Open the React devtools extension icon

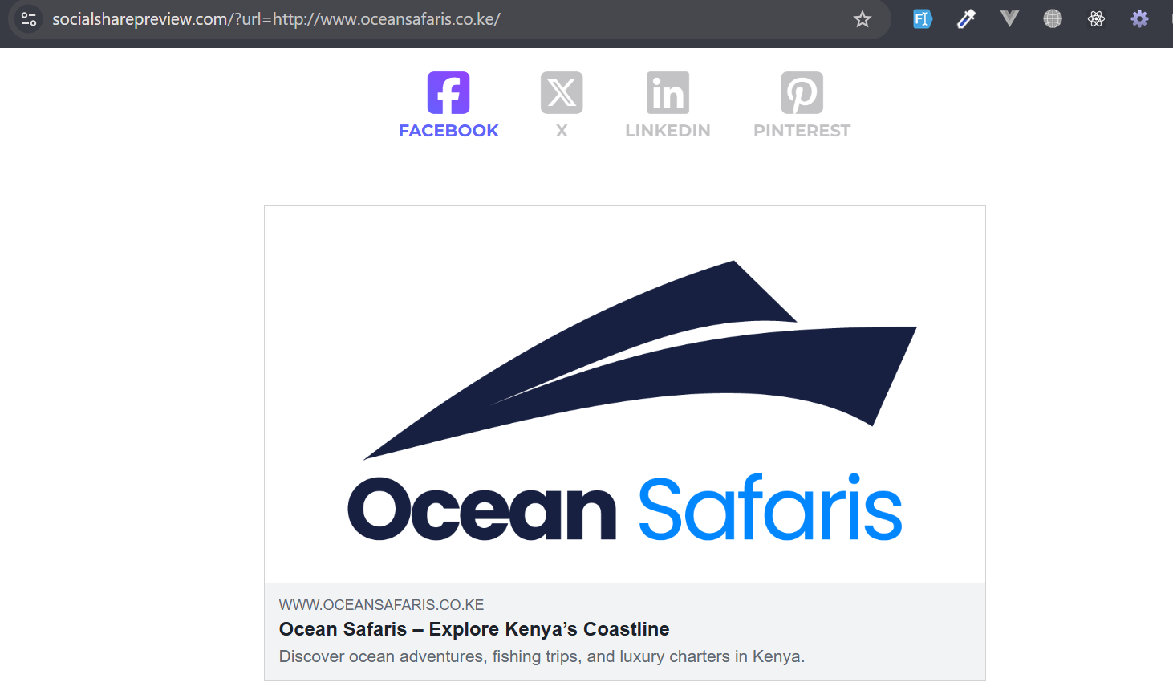point(1096,18)
